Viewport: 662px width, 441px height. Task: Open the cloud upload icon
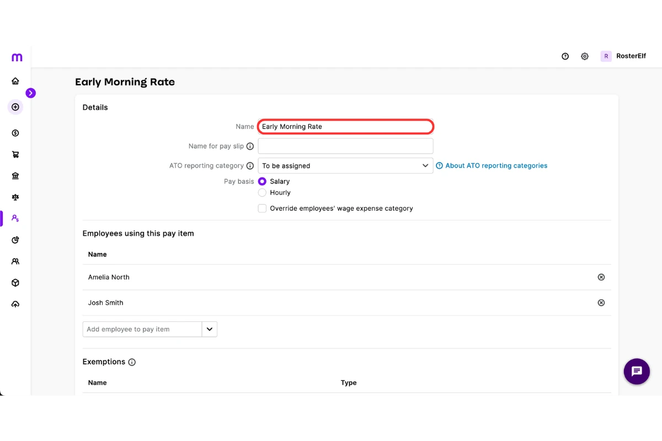[15, 304]
